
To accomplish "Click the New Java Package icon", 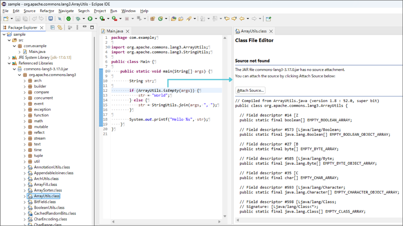I will click(x=152, y=18).
